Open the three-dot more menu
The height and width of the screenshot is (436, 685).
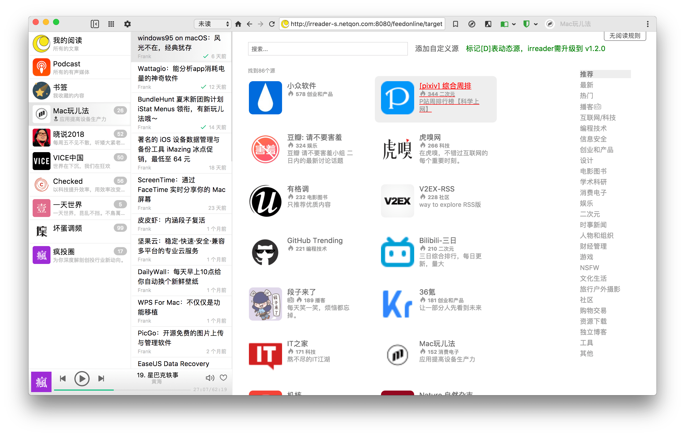click(648, 24)
